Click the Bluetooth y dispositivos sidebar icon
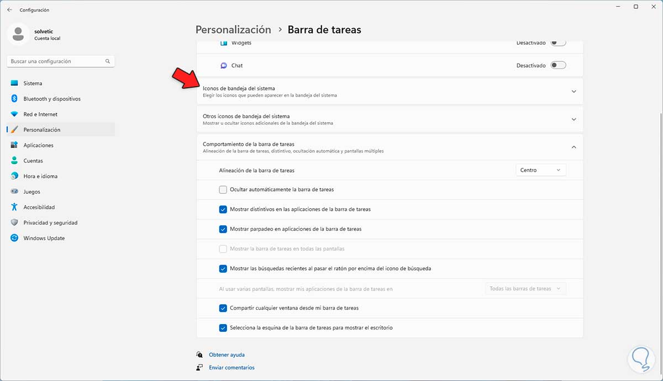Screen dimensions: 663x381 [x=14, y=99]
